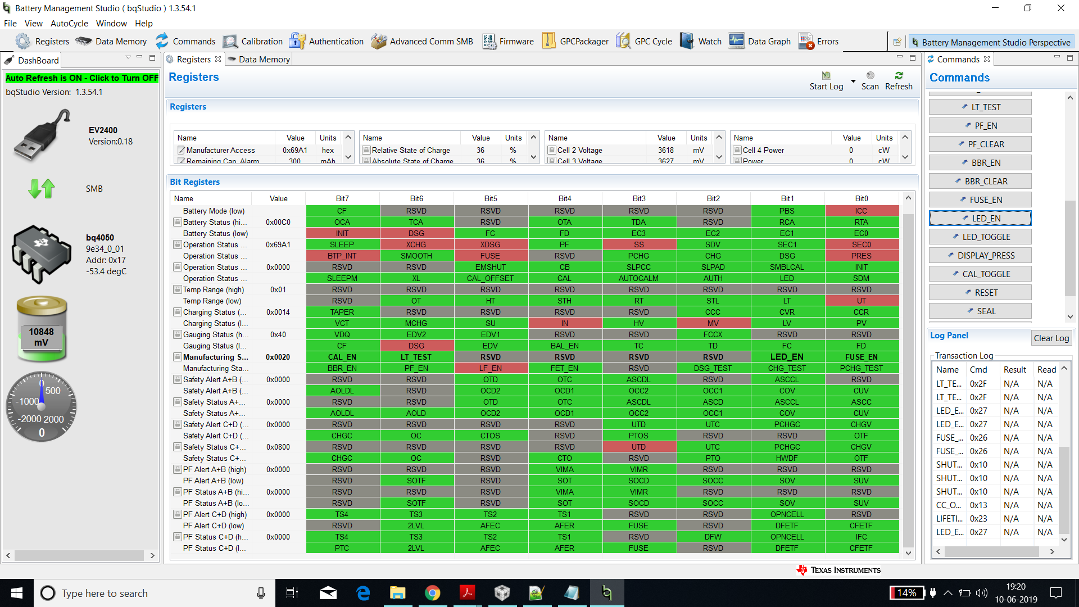The width and height of the screenshot is (1079, 607).
Task: Check the Cell 2 Voltage checkbox
Action: tap(552, 150)
